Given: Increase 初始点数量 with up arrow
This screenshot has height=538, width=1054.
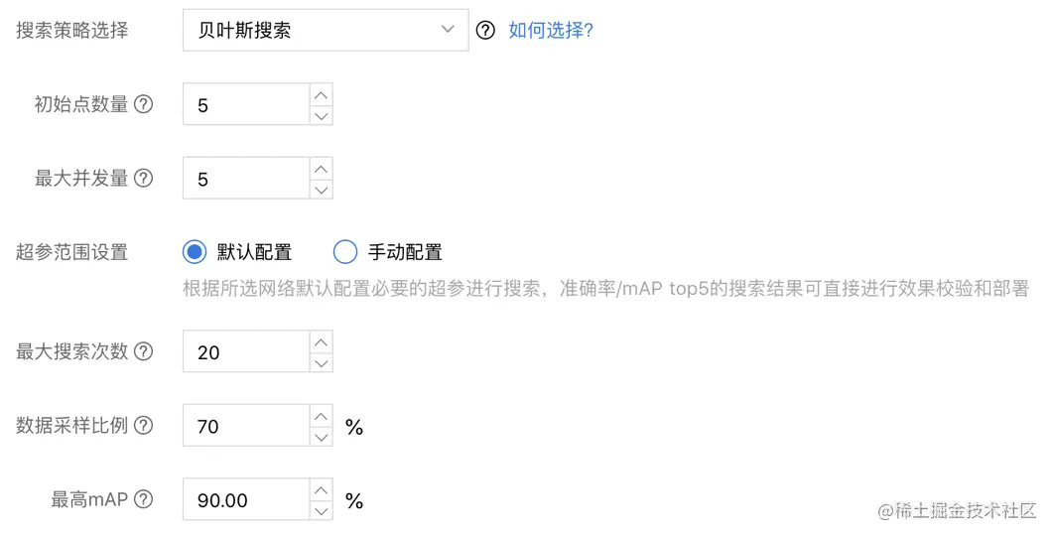Looking at the screenshot, I should (321, 94).
